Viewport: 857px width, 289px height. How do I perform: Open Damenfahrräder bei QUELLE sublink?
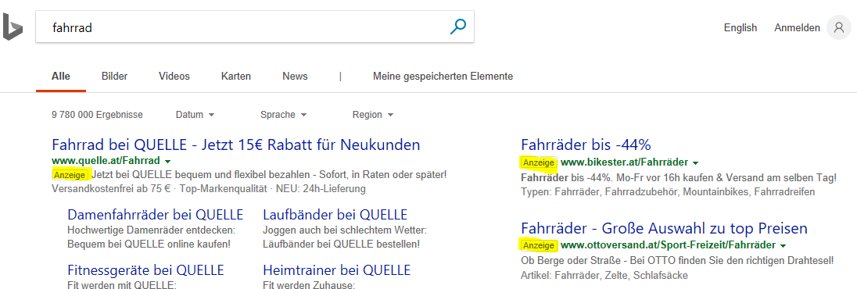156,214
